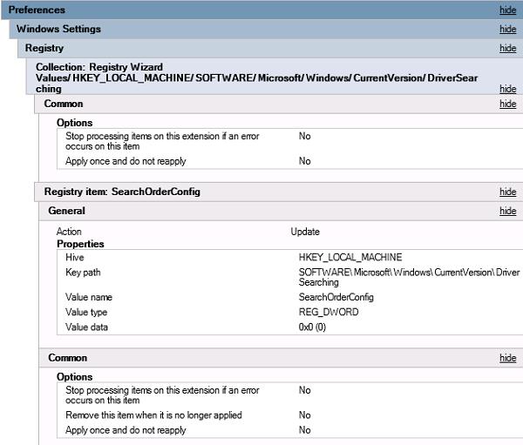Select the Windows Settings heading title

click(x=58, y=29)
